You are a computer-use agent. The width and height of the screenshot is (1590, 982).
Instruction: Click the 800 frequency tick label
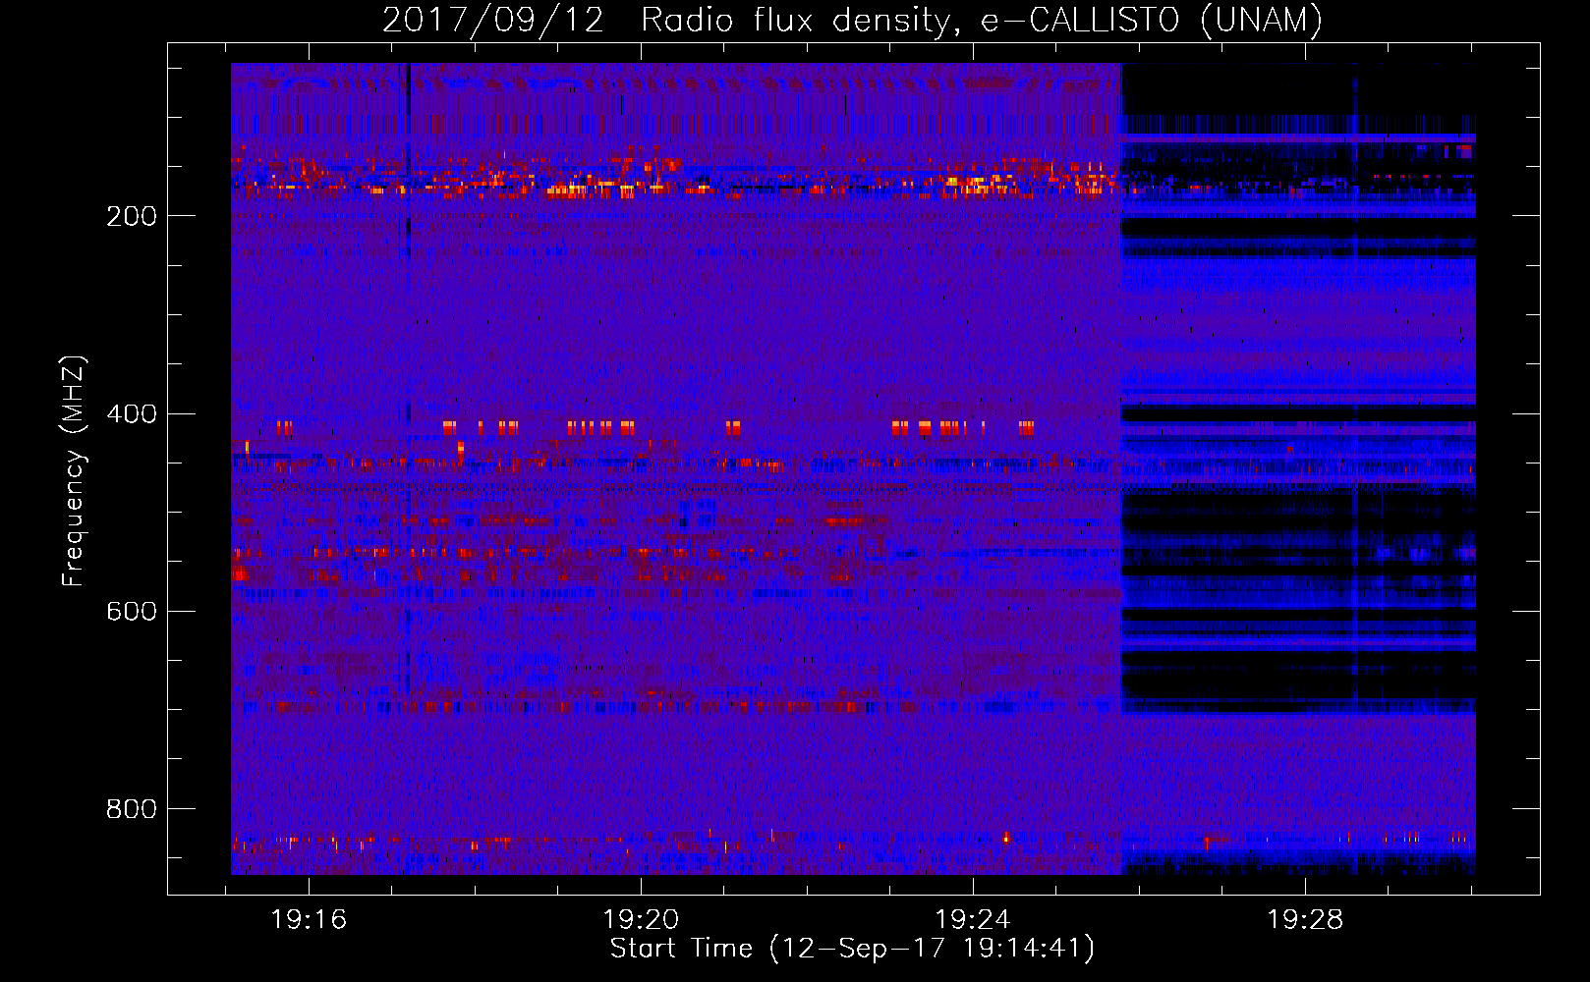pos(132,808)
